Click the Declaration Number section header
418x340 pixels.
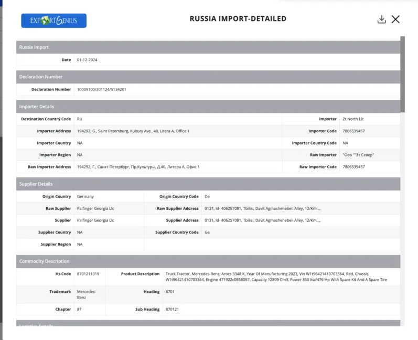coord(208,76)
